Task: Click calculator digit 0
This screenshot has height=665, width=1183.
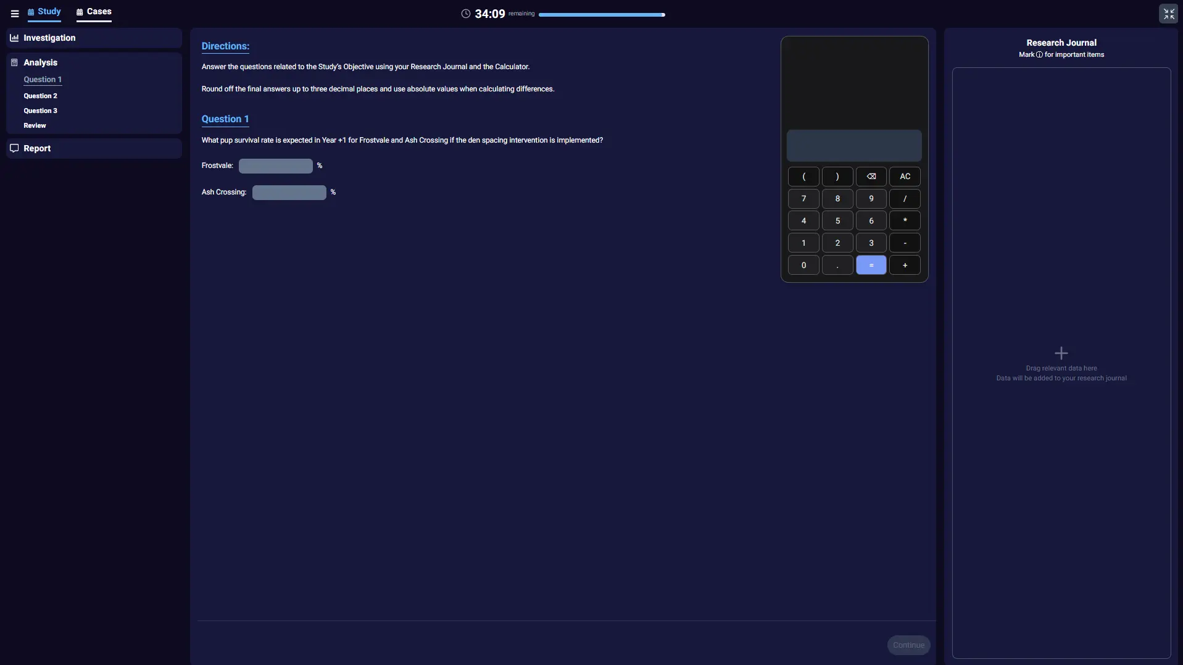Action: coord(803,266)
